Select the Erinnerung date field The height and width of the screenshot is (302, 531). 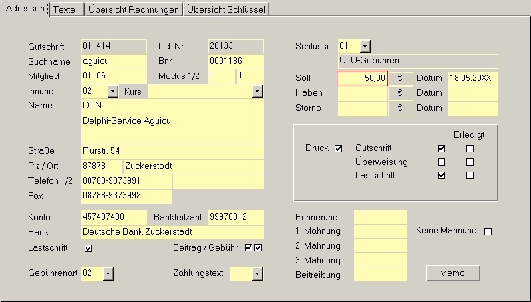[x=379, y=218]
